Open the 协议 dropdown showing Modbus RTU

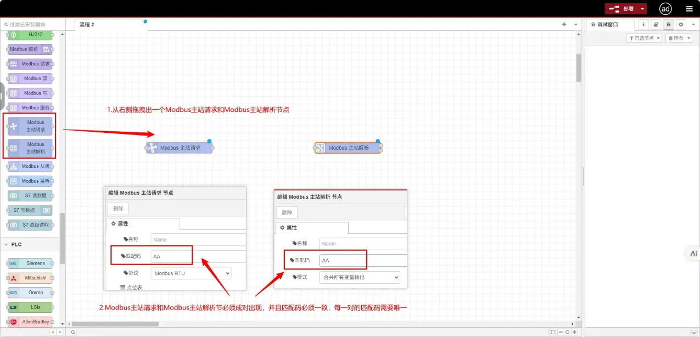click(191, 273)
